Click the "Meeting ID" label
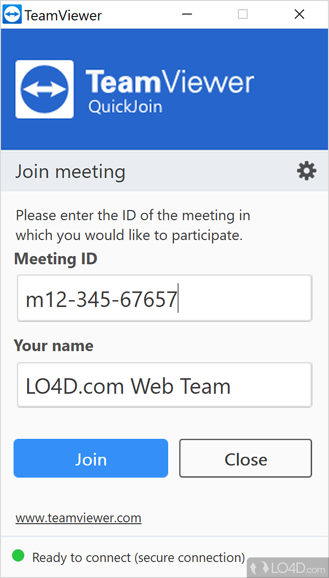 pyautogui.click(x=56, y=259)
